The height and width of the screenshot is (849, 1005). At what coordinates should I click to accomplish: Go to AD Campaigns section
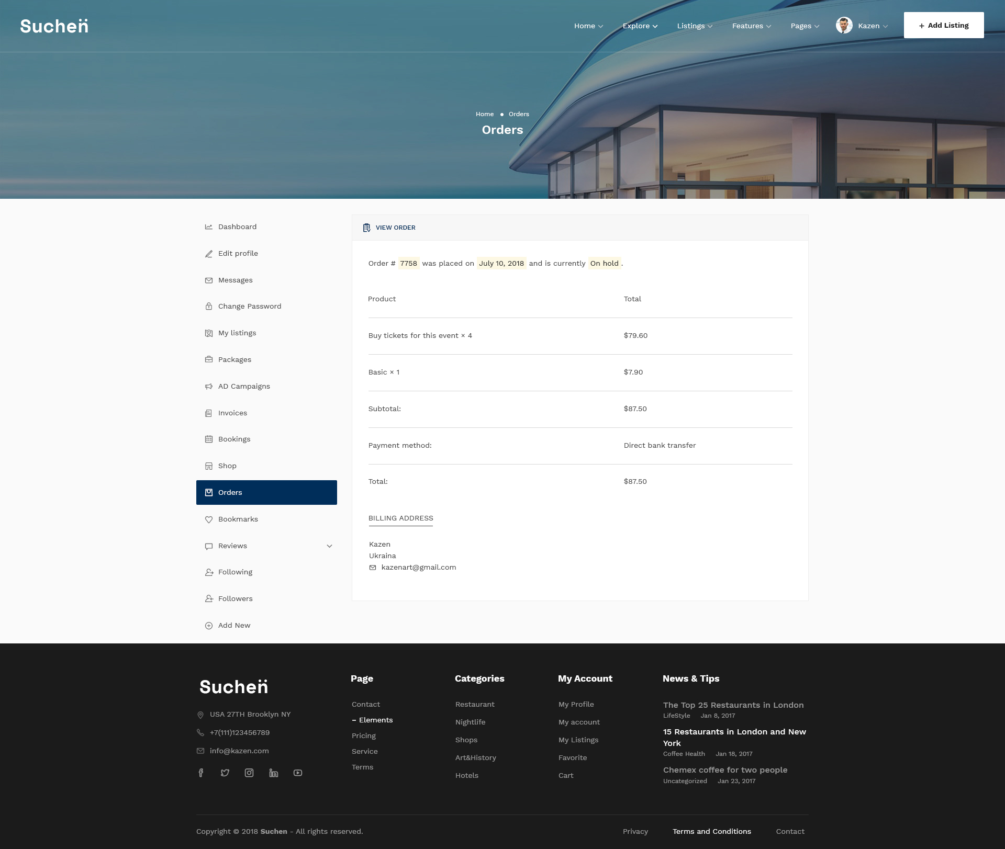244,387
